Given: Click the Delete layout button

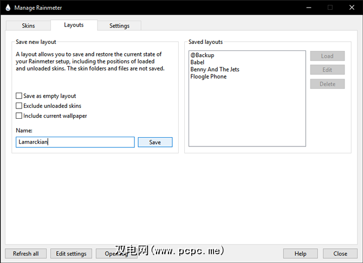Looking at the screenshot, I should click(x=327, y=84).
